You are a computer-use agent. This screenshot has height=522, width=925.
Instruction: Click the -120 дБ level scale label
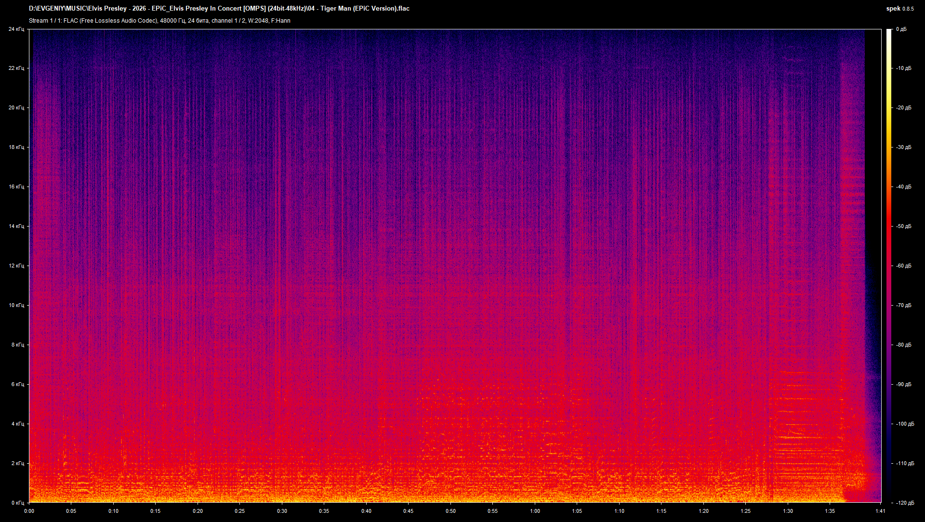point(905,503)
